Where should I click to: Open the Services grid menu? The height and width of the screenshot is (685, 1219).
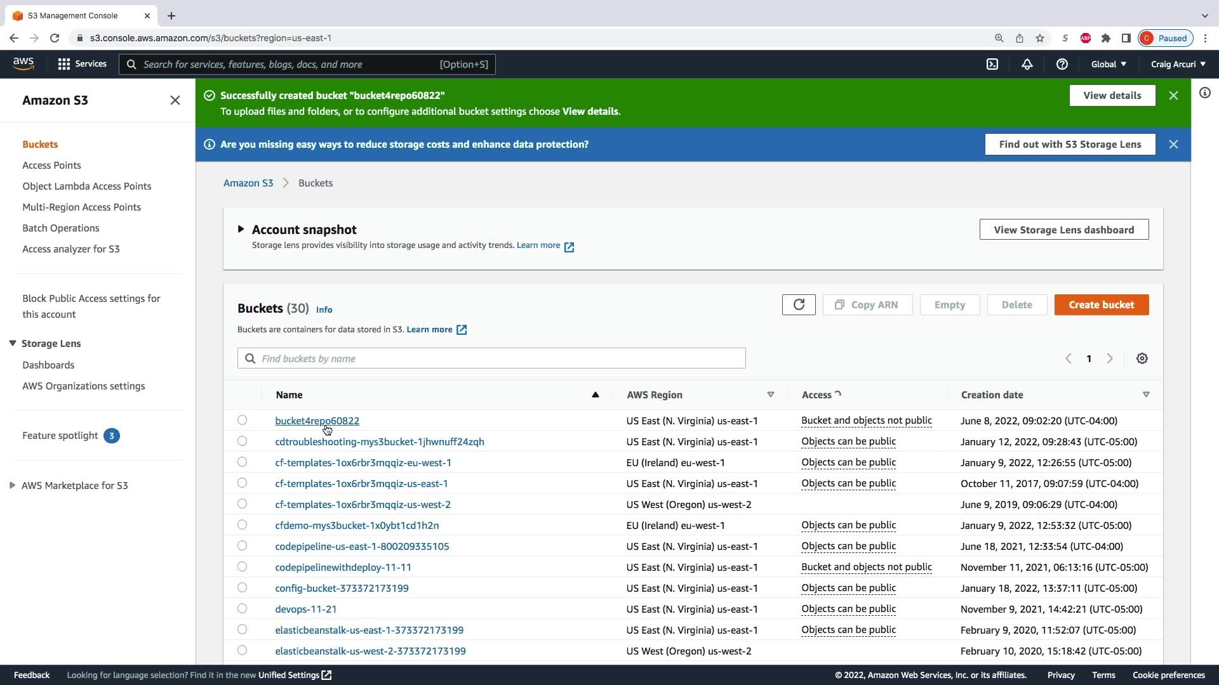(81, 64)
